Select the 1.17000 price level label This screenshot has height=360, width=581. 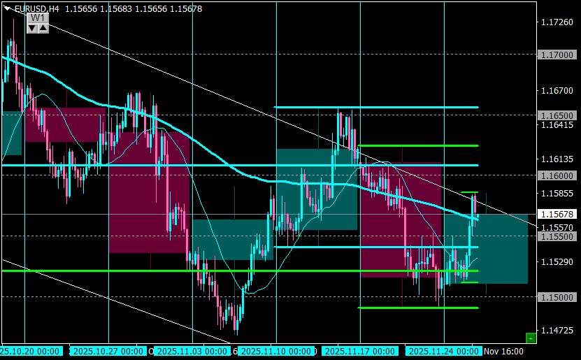[557, 55]
